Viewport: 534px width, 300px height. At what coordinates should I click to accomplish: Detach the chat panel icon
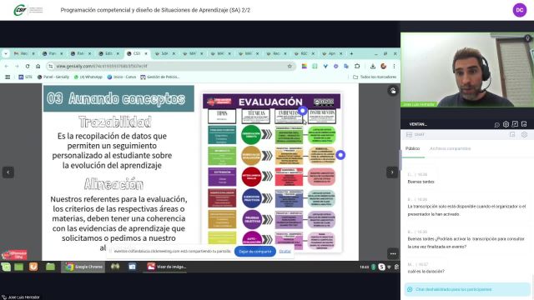pos(512,135)
